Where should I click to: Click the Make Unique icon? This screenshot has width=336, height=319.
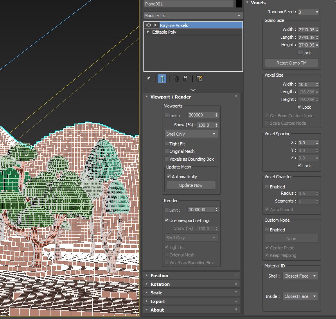pos(176,79)
